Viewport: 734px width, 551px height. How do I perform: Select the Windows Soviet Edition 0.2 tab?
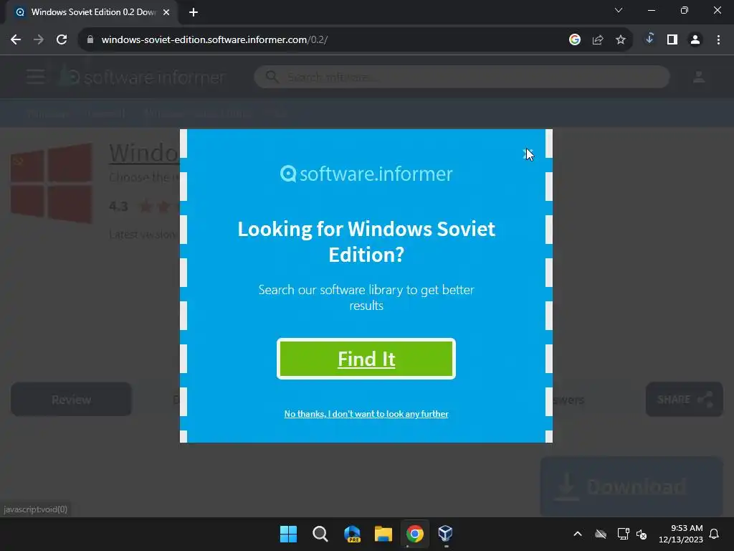92,12
